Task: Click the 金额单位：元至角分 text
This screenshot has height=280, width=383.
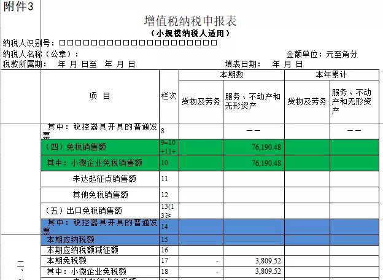Action: 322,54
